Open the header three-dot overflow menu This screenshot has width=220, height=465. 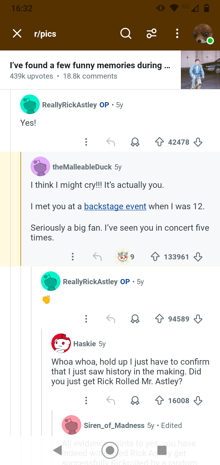[x=177, y=33]
